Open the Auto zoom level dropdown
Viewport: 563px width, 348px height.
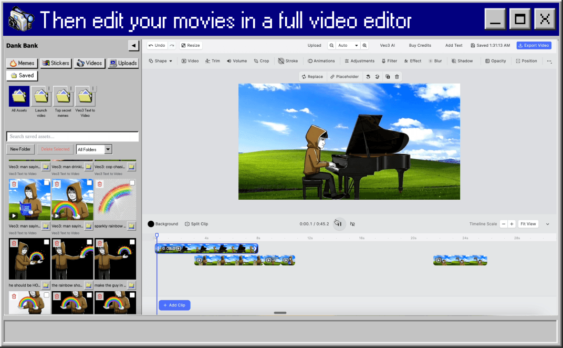point(348,46)
